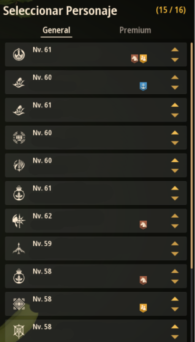The height and width of the screenshot is (342, 195).
Task: Move the Nv. 62 character up in the list
Action: (x=175, y=216)
